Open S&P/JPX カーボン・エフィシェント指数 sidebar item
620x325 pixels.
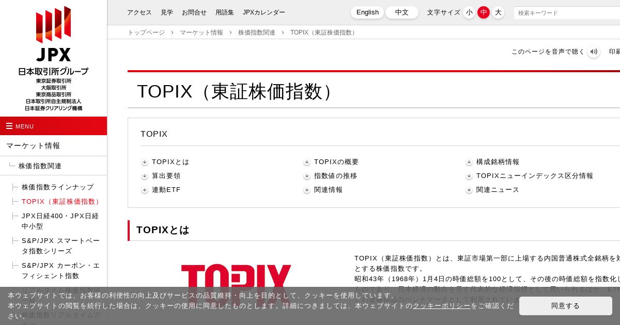[61, 271]
